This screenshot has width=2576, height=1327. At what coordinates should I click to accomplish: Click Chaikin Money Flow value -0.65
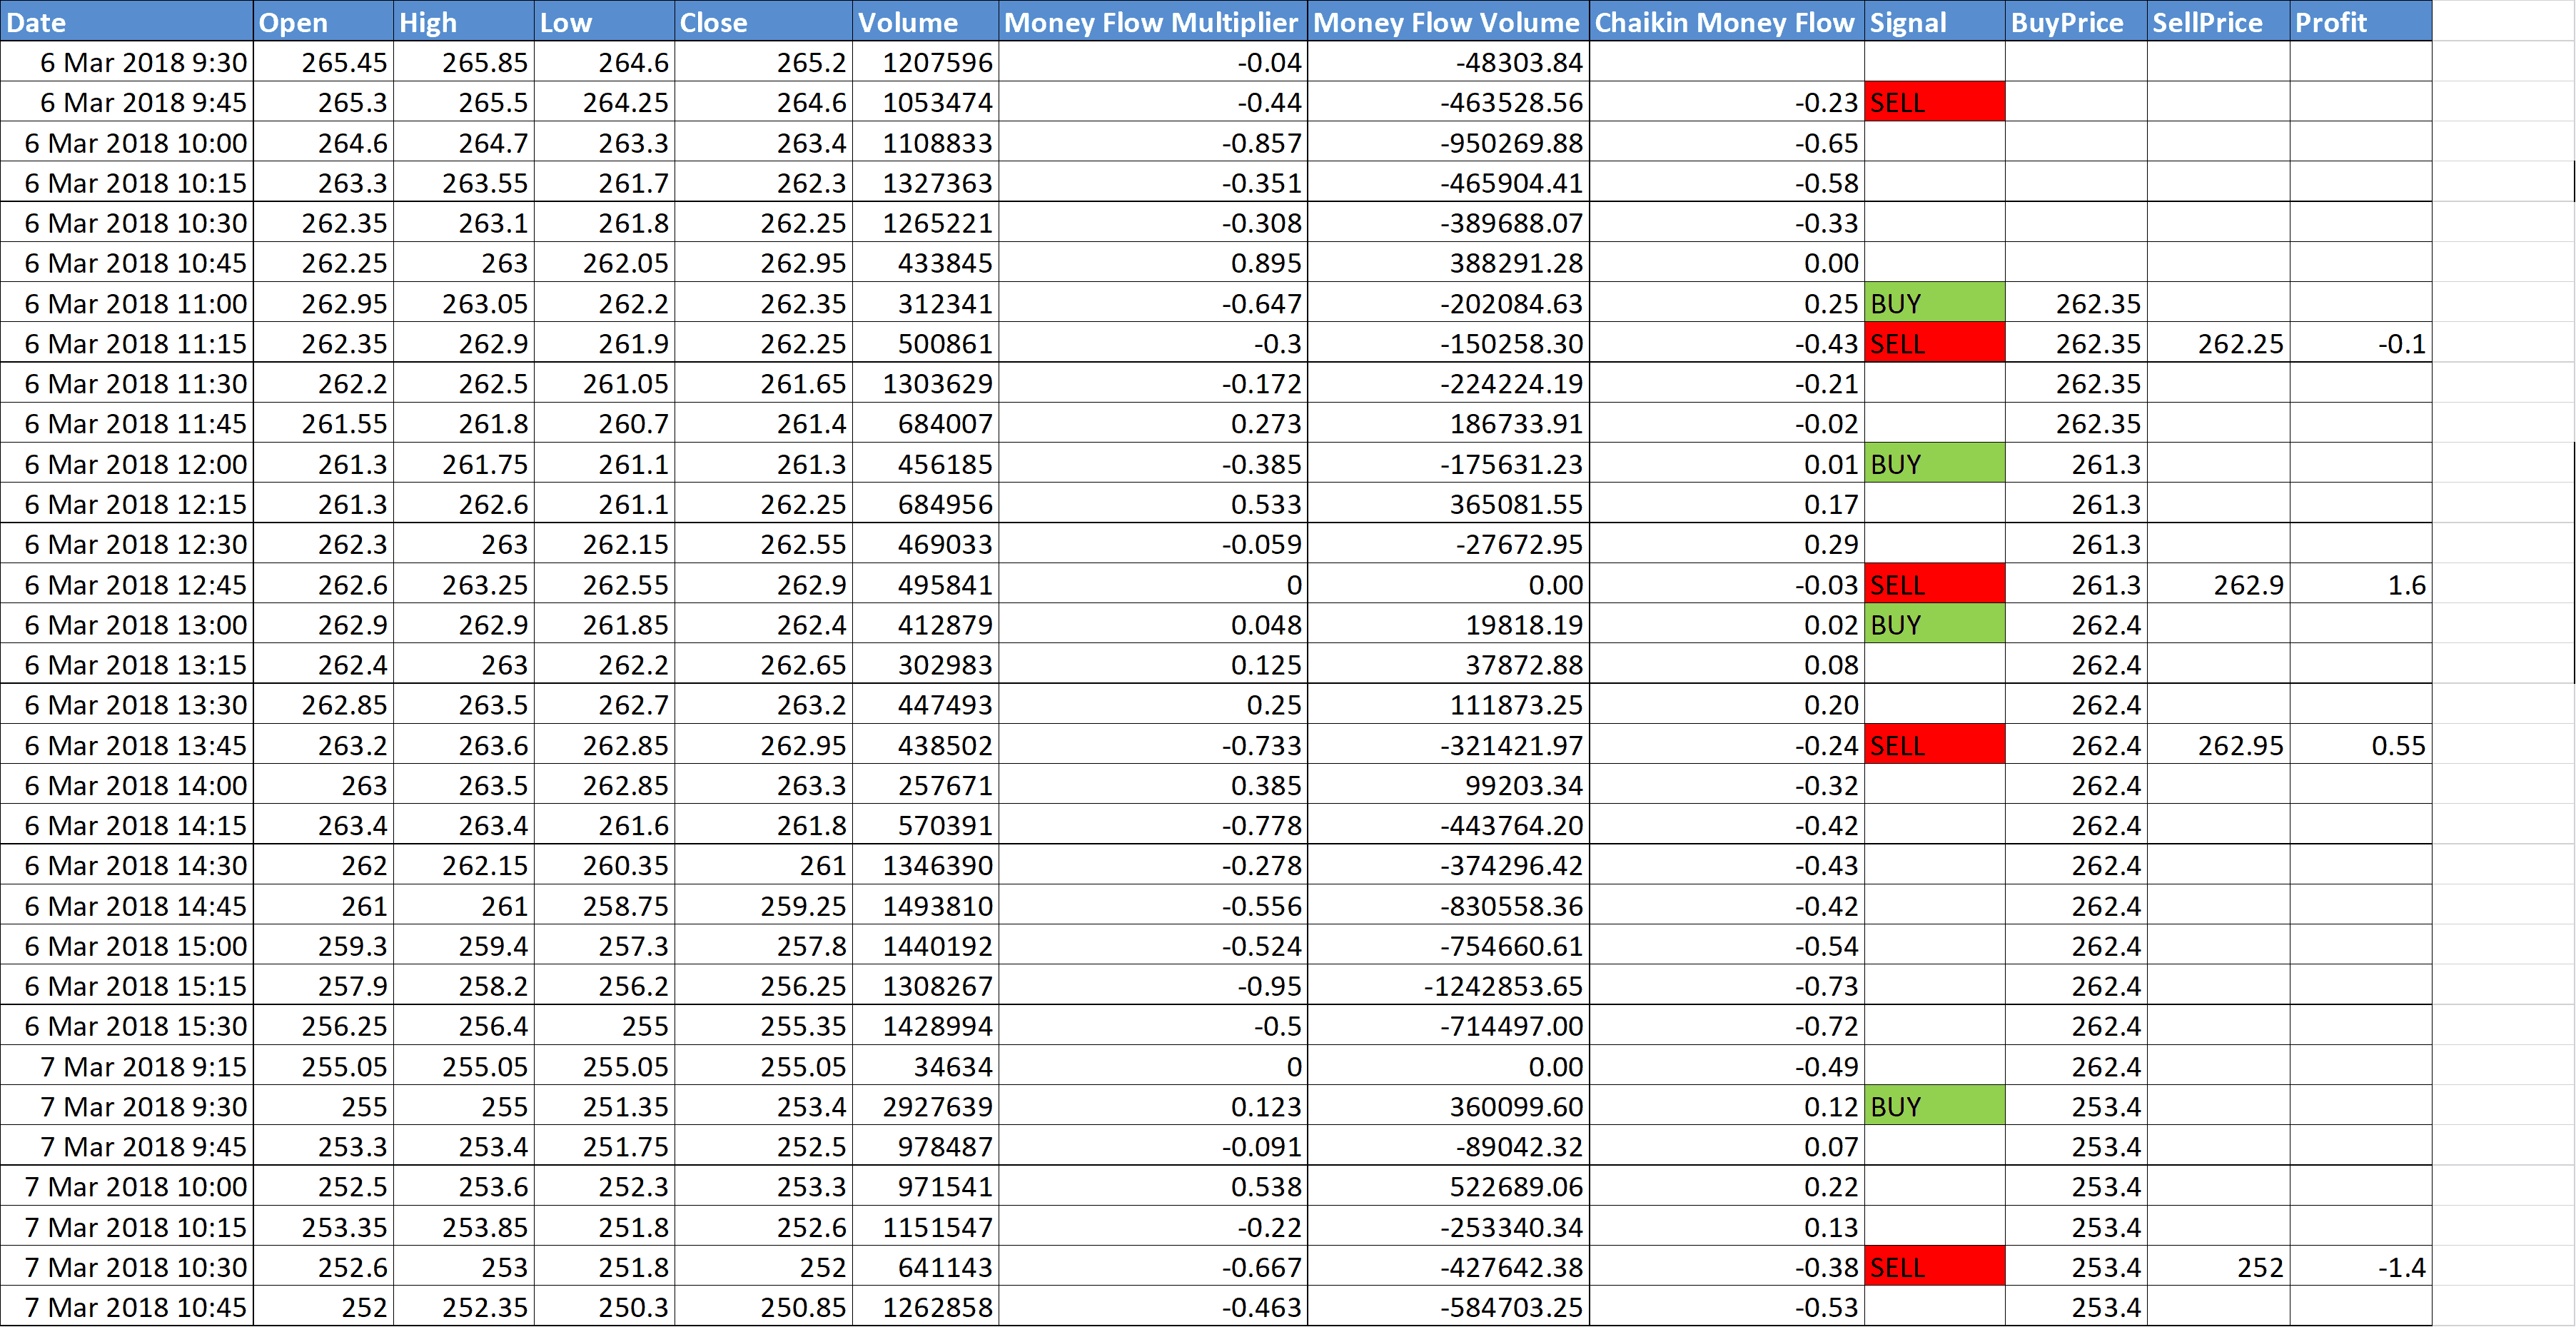[1726, 142]
